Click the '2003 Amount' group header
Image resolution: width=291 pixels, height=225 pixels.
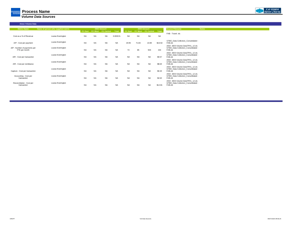click(143, 29)
